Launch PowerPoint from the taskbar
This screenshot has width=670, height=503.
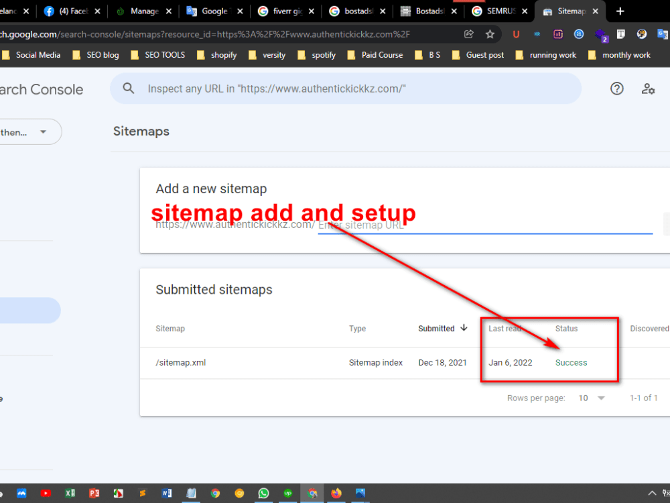click(x=94, y=493)
